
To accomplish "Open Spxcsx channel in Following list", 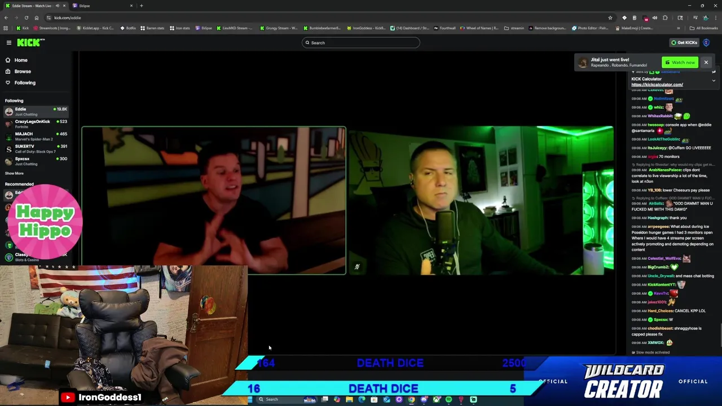I will coord(36,161).
